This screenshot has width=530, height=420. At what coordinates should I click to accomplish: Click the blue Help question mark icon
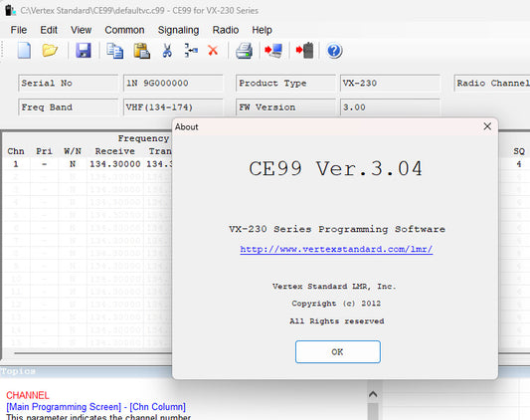(x=334, y=51)
